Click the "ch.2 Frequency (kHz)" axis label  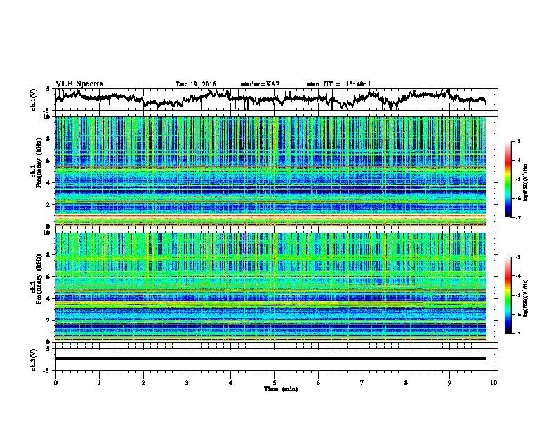point(37,279)
